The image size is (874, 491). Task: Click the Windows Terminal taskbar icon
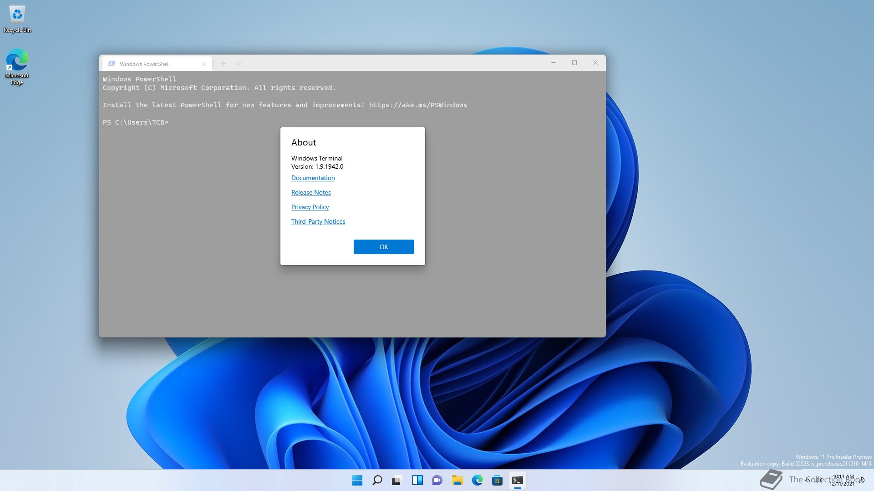(518, 480)
